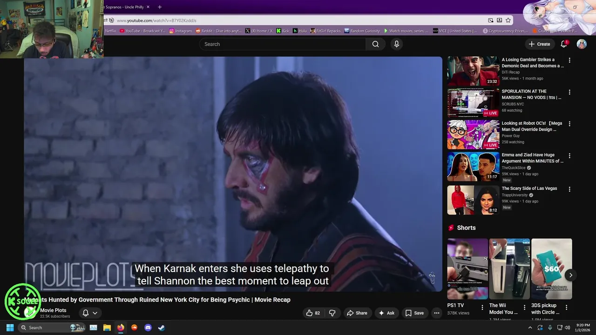Open the Reddit bookmark
Screen dimensions: 596x335
pos(219,31)
